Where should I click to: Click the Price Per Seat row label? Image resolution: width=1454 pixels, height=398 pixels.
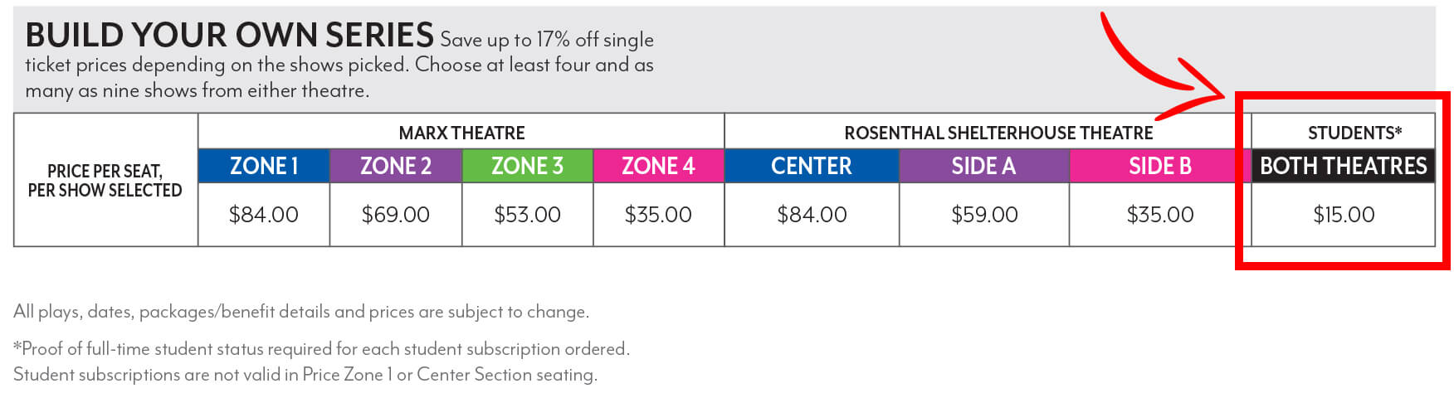click(105, 181)
